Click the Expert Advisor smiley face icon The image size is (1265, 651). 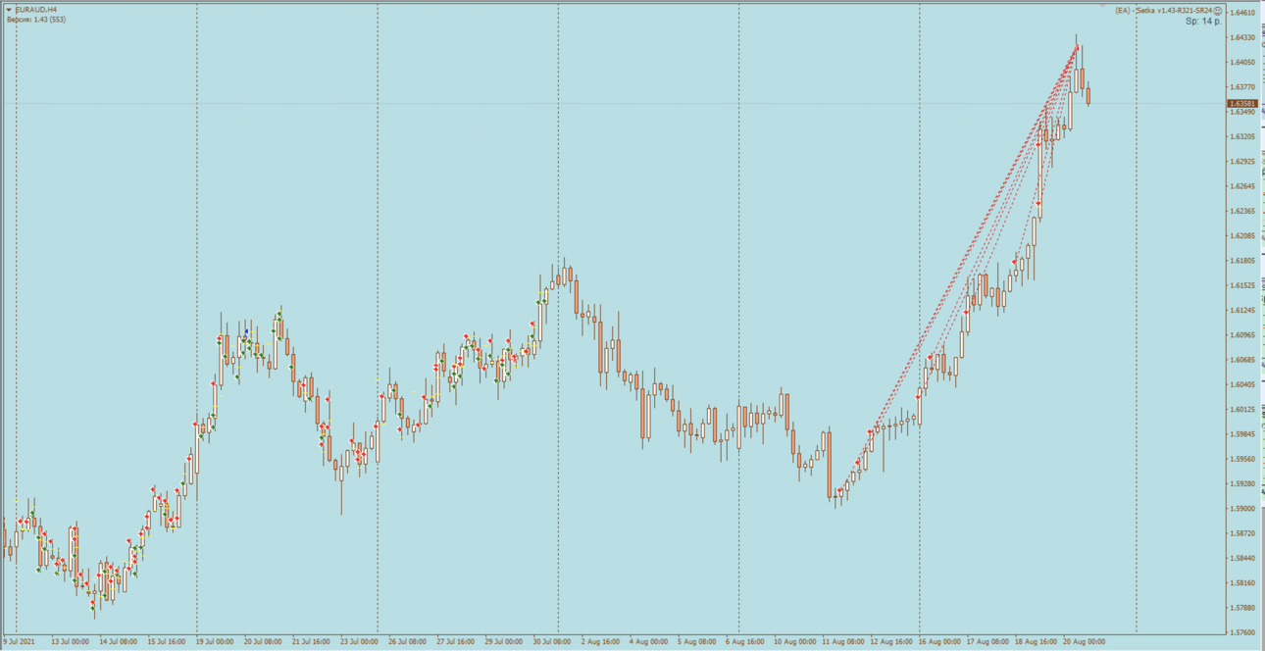click(x=1218, y=10)
